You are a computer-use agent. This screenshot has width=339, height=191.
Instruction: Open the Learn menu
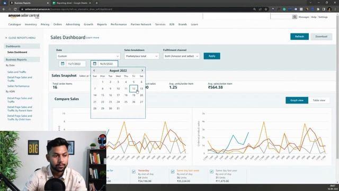tap(194, 24)
